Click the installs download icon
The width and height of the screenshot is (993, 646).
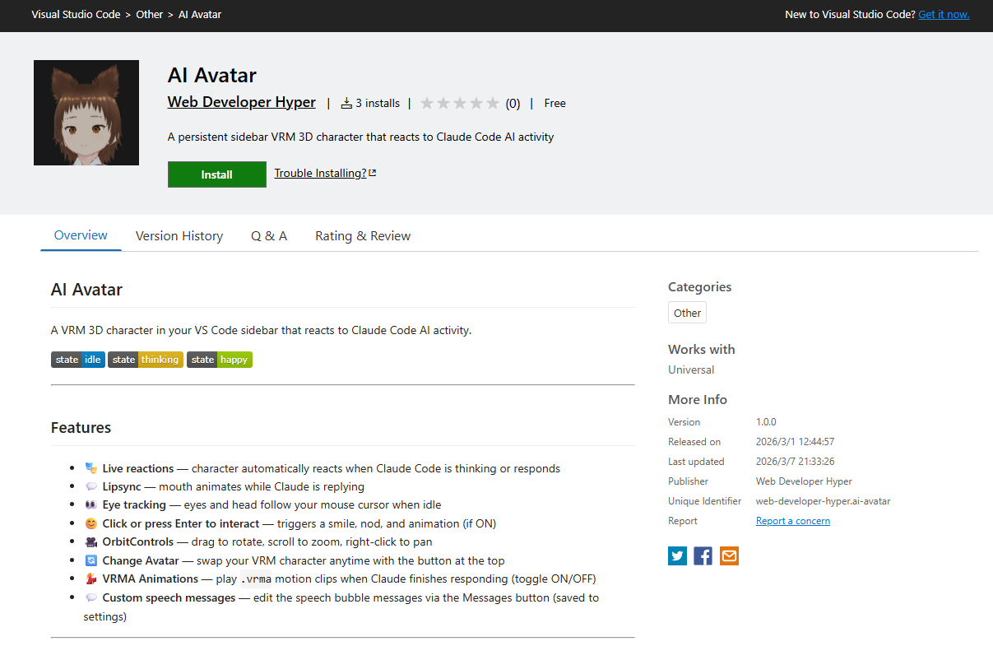[x=346, y=103]
